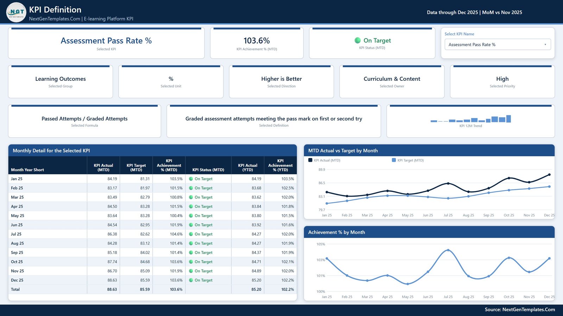This screenshot has height=316, width=563.
Task: Click the 103.6% KPI Achievement card
Action: [x=257, y=43]
